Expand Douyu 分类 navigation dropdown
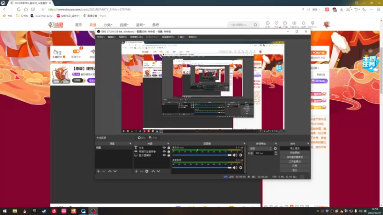The width and height of the screenshot is (383, 215). 108,25
